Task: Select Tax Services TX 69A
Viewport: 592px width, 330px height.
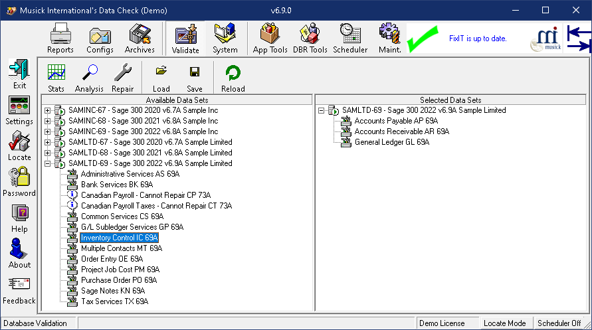Action: 115,301
